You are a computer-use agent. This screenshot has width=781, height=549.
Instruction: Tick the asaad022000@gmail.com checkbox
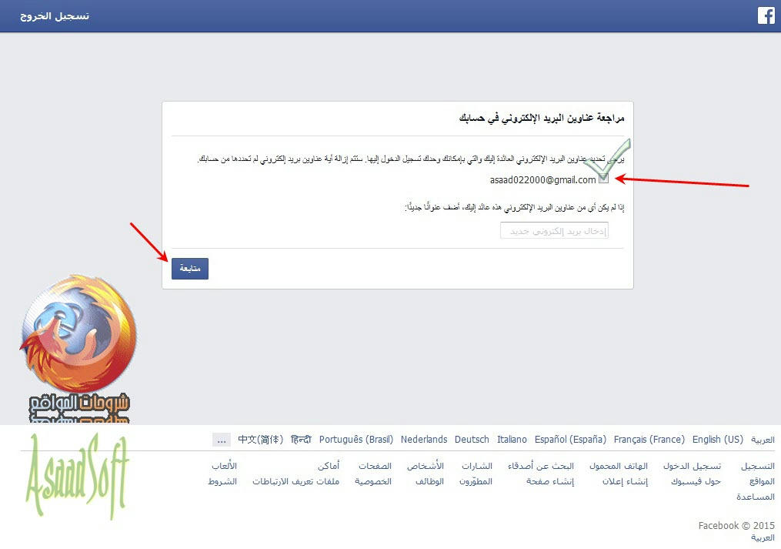[x=603, y=179]
